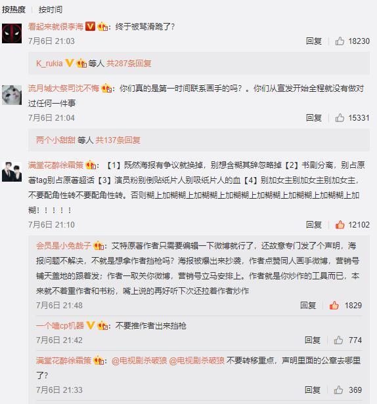Expand the 共287条回复 thread
Viewport: 377px width, 404px height.
click(x=129, y=63)
